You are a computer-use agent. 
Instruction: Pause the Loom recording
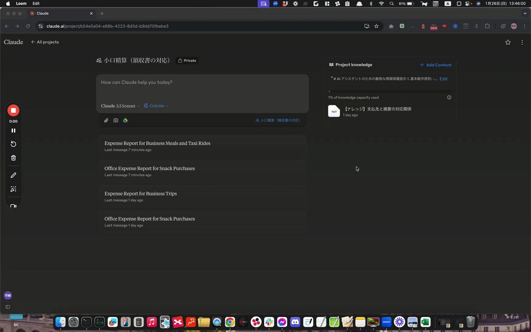[x=13, y=130]
